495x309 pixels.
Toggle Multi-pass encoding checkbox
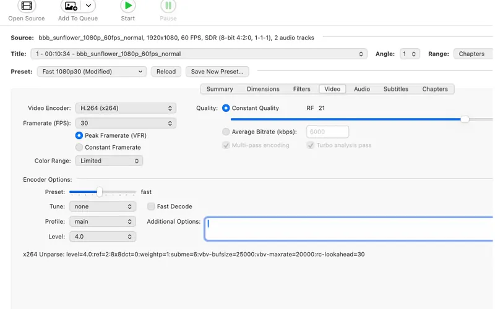[x=226, y=145]
